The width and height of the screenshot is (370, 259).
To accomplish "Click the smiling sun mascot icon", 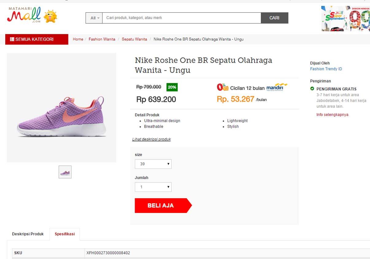I will pos(50,16).
